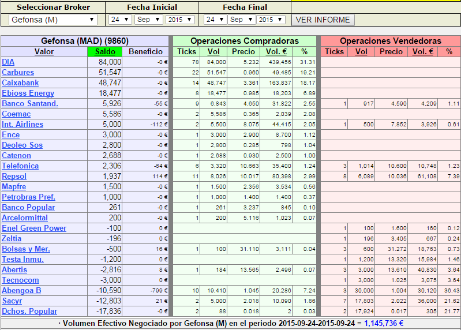461x330 pixels.
Task: Select Abengoa B sell percentage 36.43
Action: (452, 291)
